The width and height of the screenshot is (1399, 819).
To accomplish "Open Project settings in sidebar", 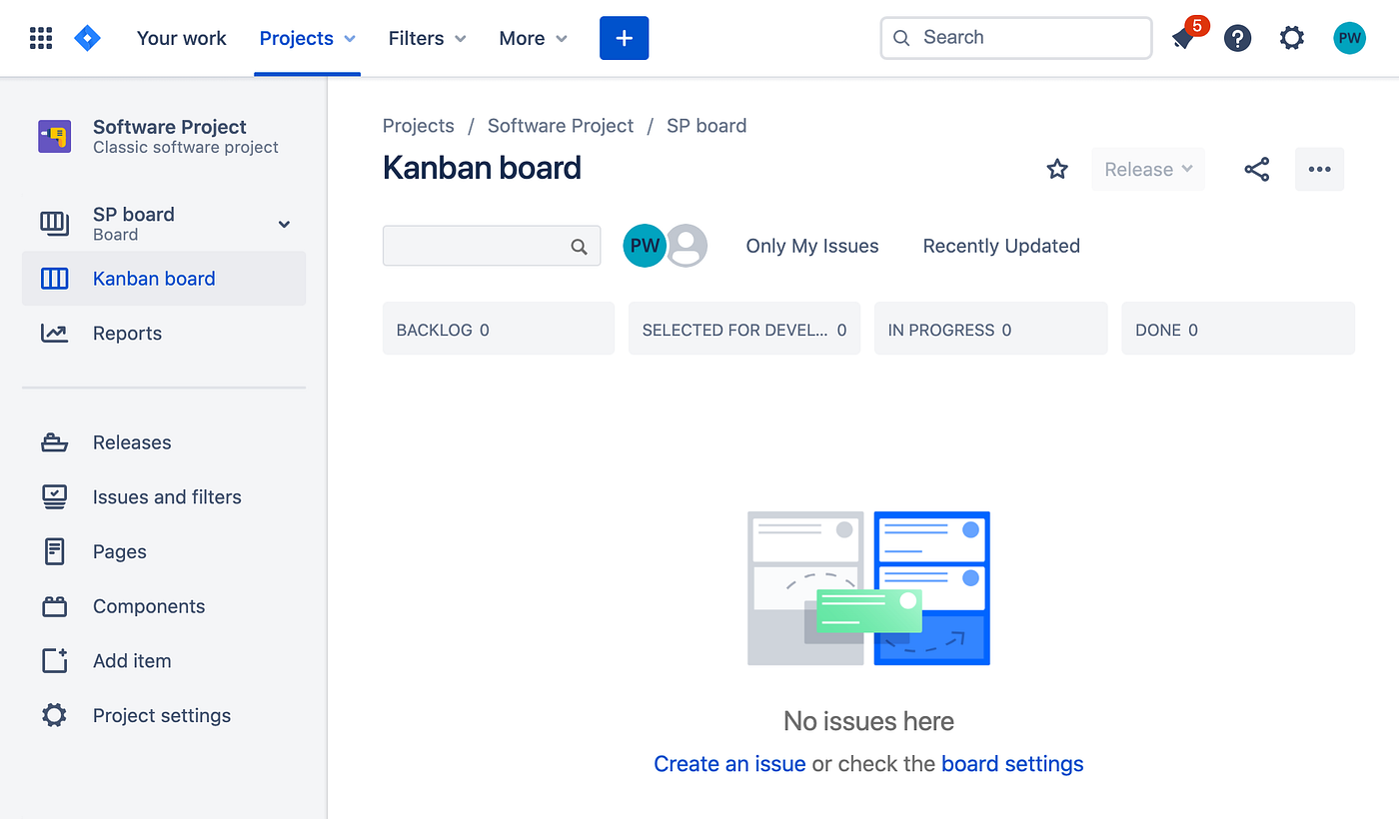I will click(x=164, y=716).
